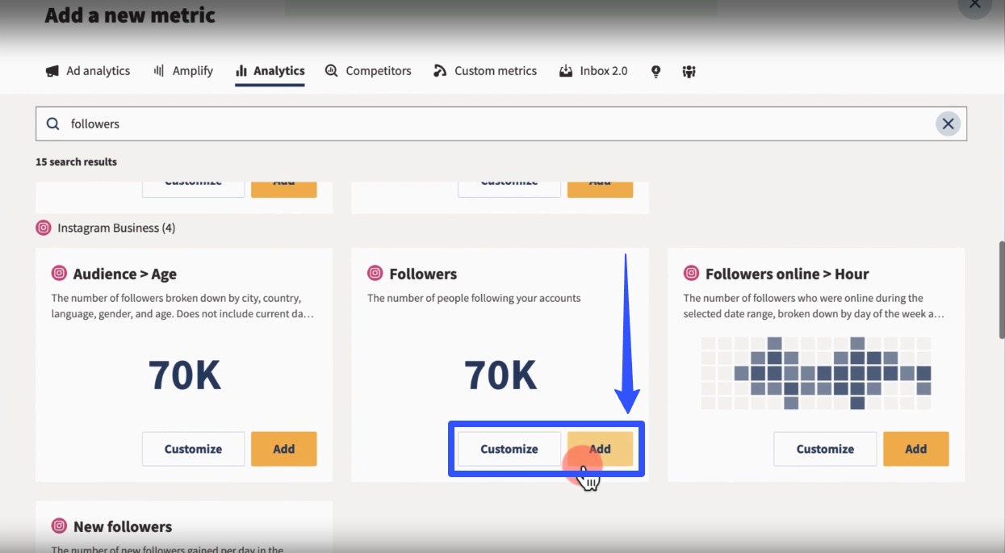Click Customize on the Audience > Age card
The width and height of the screenshot is (1005, 553).
[x=192, y=449]
